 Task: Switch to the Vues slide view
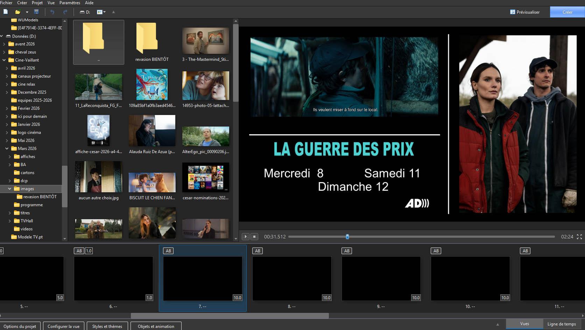524,324
